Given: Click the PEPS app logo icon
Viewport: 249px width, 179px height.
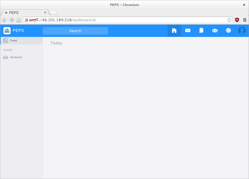Looking at the screenshot, I should [x=7, y=30].
